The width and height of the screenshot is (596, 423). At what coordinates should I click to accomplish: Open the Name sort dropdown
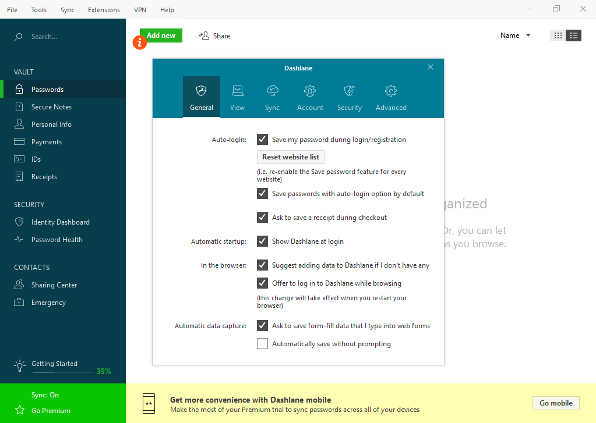(x=516, y=35)
